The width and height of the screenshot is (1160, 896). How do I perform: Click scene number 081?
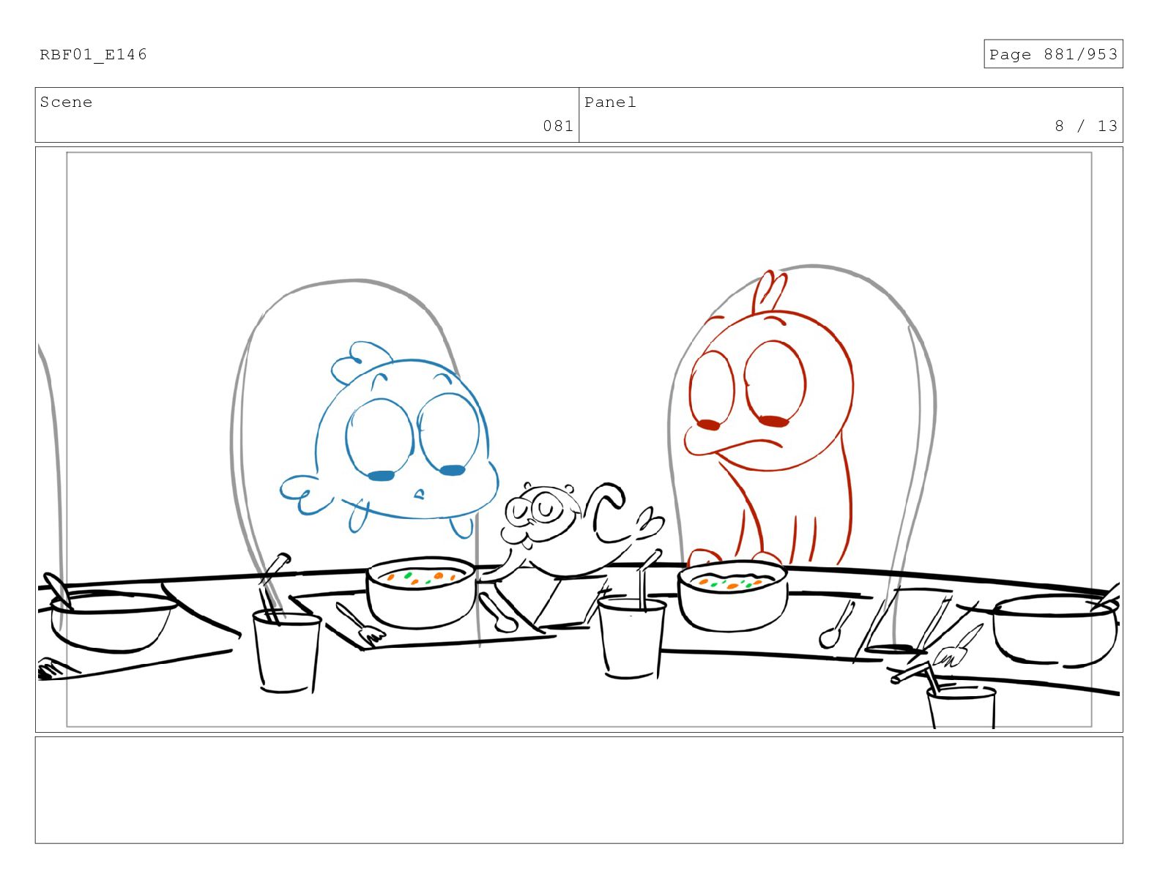[558, 126]
